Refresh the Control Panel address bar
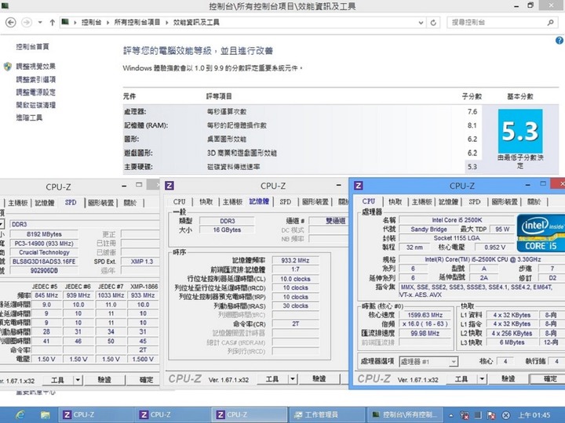Viewport: 565px width, 423px height. point(433,22)
